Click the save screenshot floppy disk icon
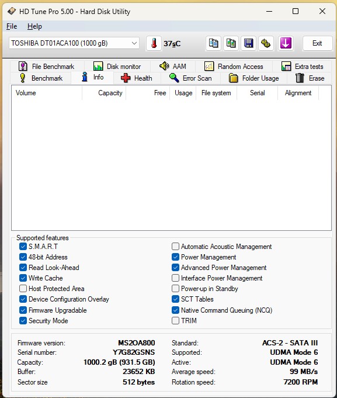 248,43
